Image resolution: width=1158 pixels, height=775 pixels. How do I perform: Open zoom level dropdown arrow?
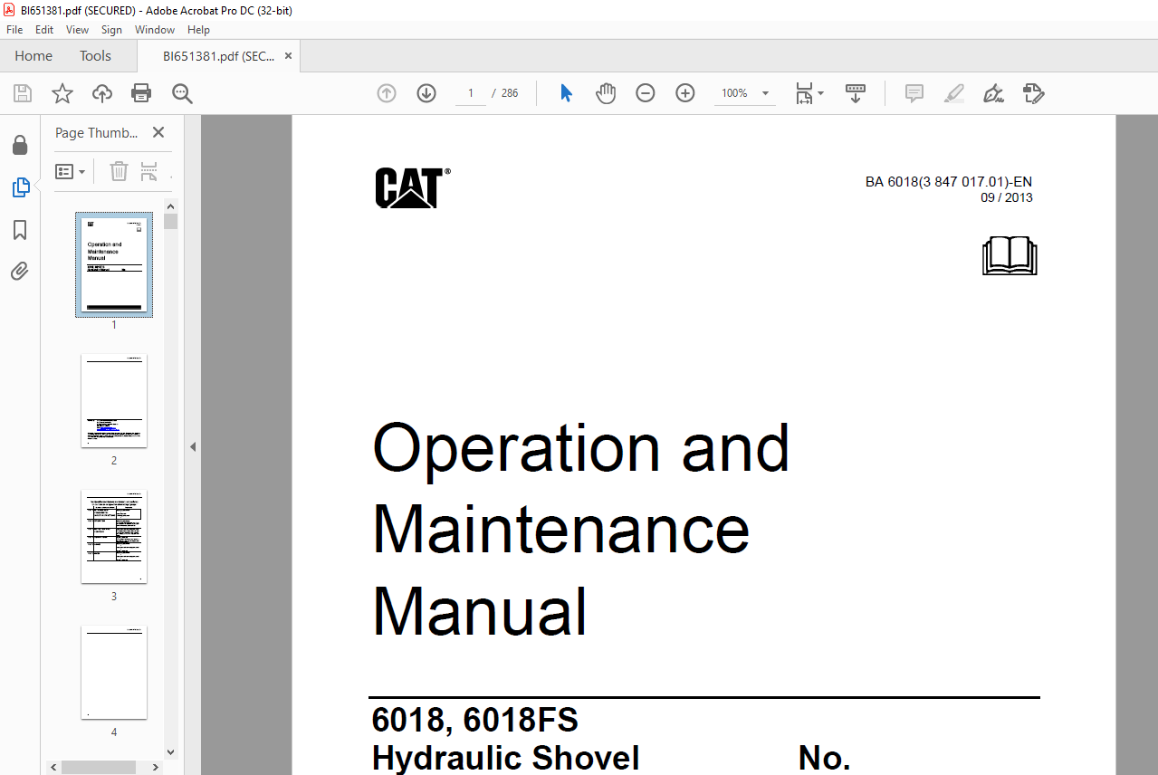pos(765,93)
